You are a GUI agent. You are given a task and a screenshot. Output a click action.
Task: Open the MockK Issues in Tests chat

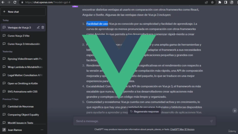[23, 123]
